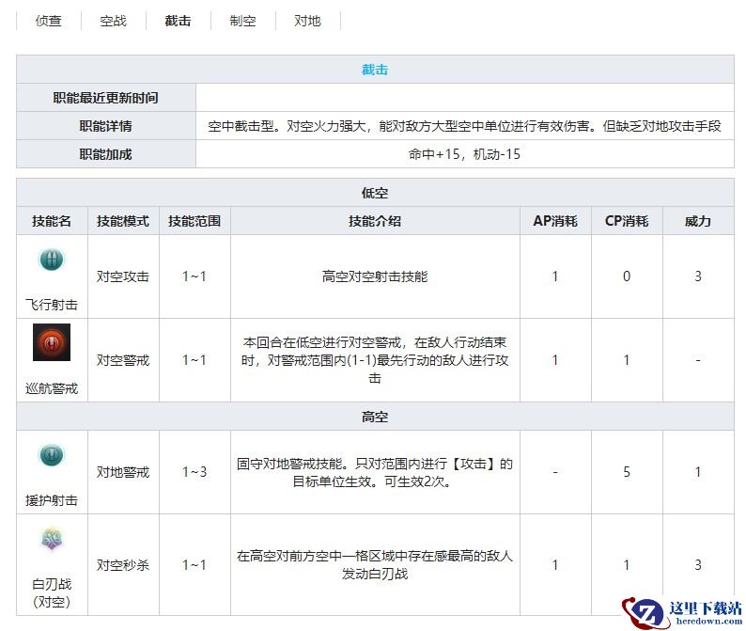Switch to the 侦查 tab
The height and width of the screenshot is (631, 746).
pyautogui.click(x=49, y=21)
